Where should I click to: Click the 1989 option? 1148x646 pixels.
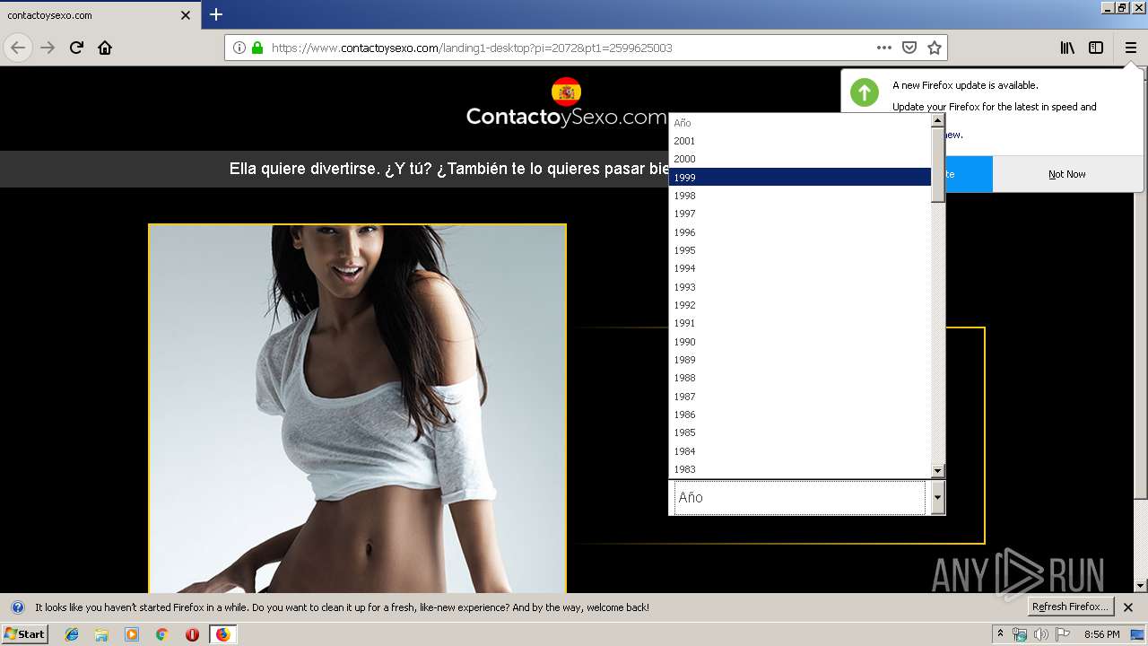pos(800,360)
